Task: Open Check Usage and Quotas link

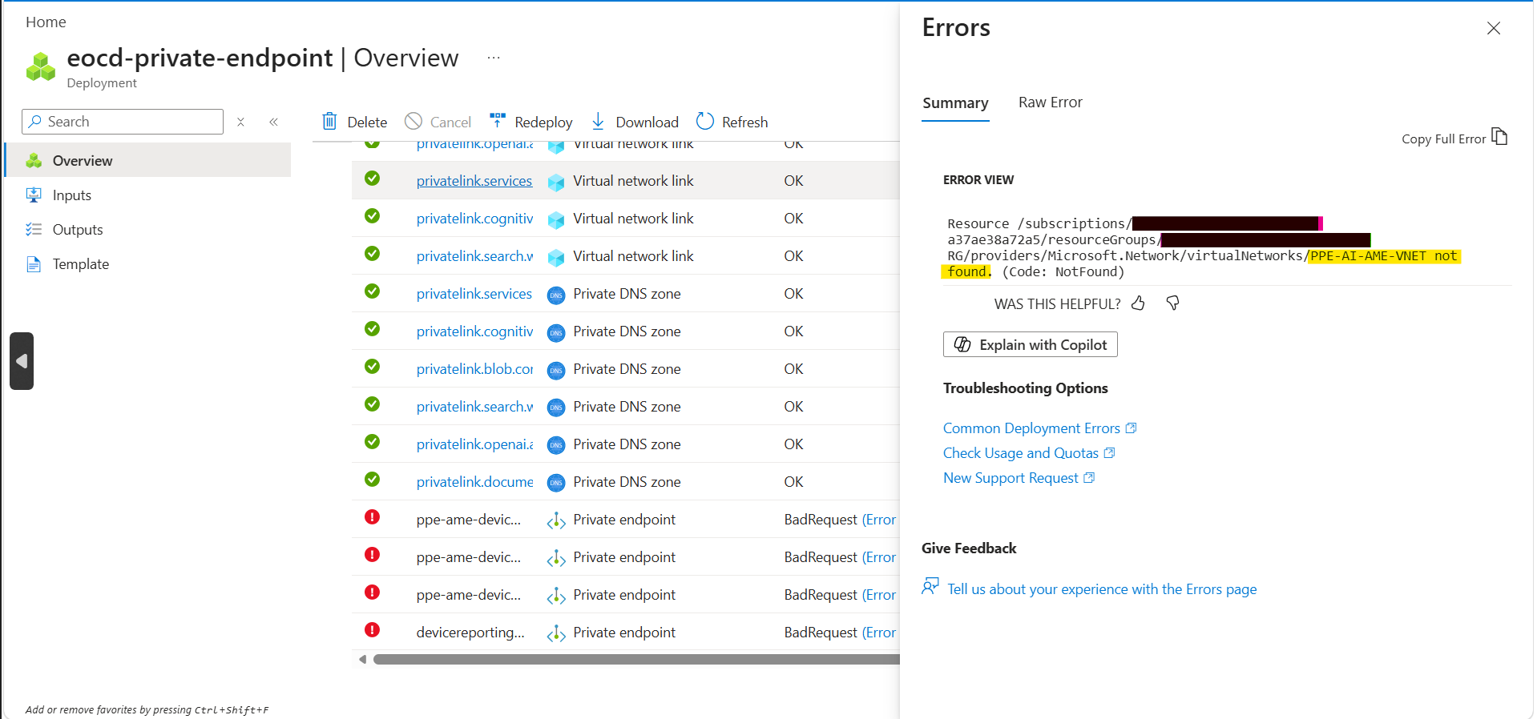Action: (1029, 453)
